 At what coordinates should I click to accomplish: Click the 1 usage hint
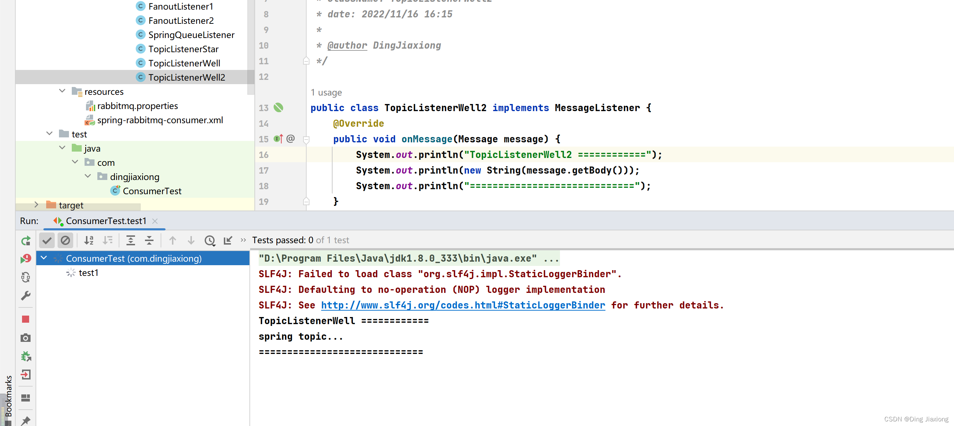(x=326, y=93)
